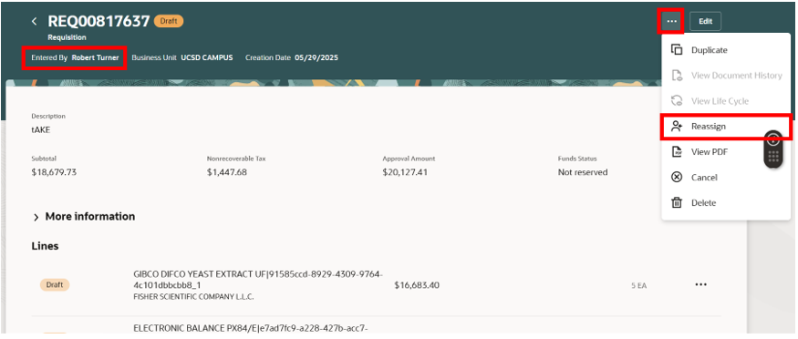
Task: Click the Business Unit value UCSD CAMPUS
Action: [207, 58]
